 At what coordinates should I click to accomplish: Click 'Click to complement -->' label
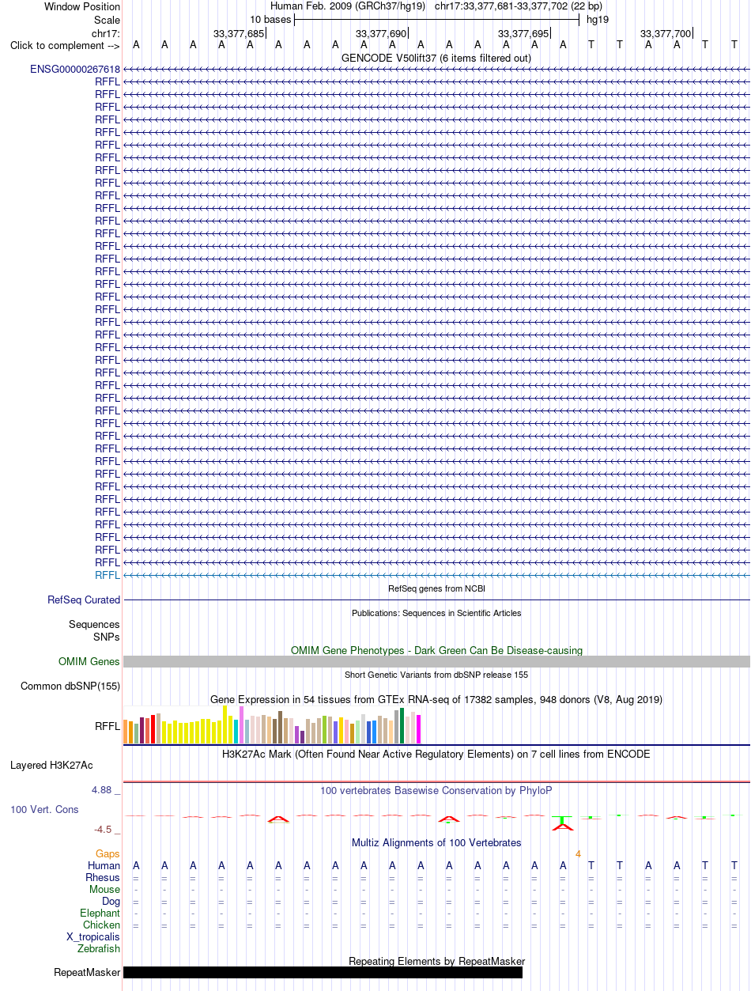tap(65, 46)
